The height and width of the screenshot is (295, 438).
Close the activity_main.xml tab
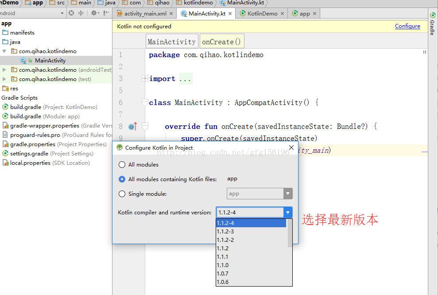pyautogui.click(x=171, y=13)
